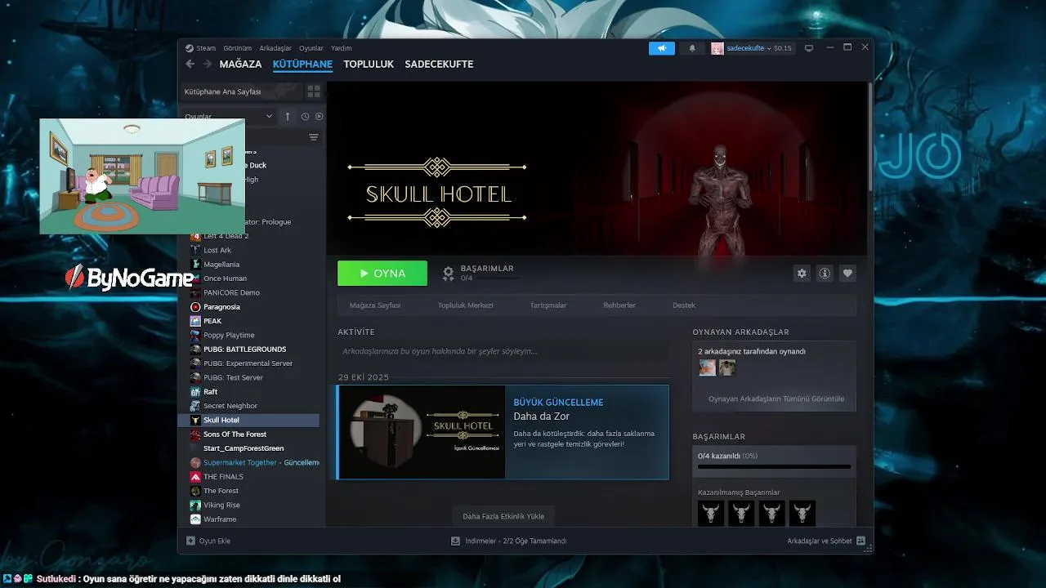Click THE FINALS game icon
Screen dimensions: 1046x588
tap(195, 477)
